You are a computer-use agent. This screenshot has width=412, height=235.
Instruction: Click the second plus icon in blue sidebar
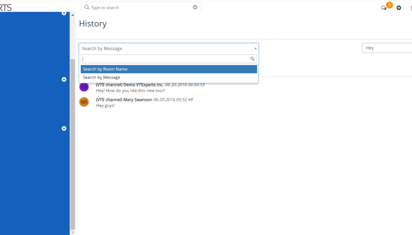tap(64, 79)
